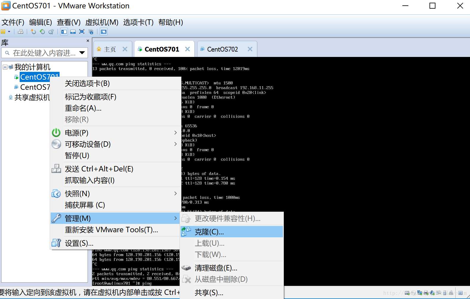Click the message log icon in status bar
Image resolution: width=470 pixels, height=299 pixels.
(460, 293)
